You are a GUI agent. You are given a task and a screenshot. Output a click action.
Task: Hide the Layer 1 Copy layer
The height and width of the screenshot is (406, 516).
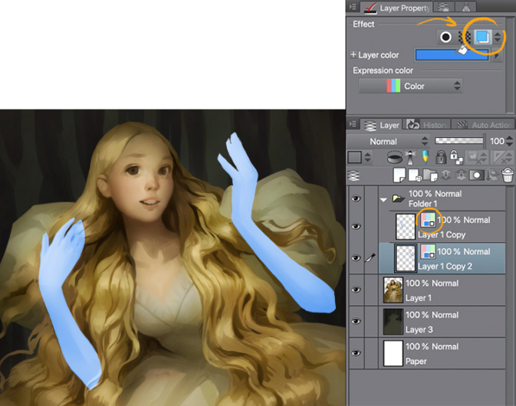pos(355,227)
